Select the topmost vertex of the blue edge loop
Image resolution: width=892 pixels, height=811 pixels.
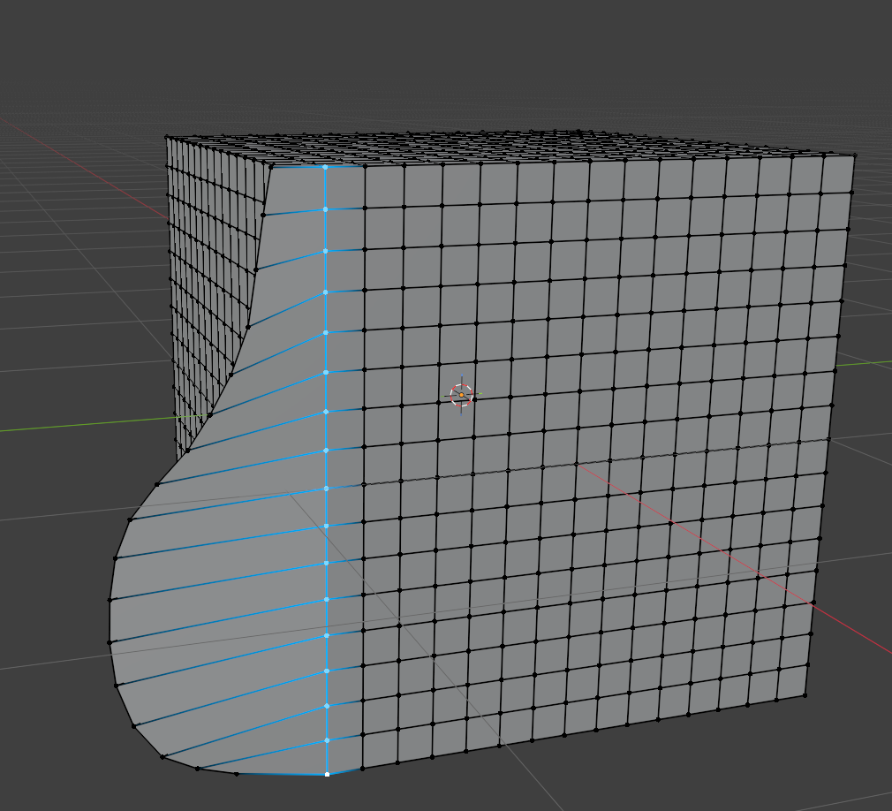tap(325, 167)
